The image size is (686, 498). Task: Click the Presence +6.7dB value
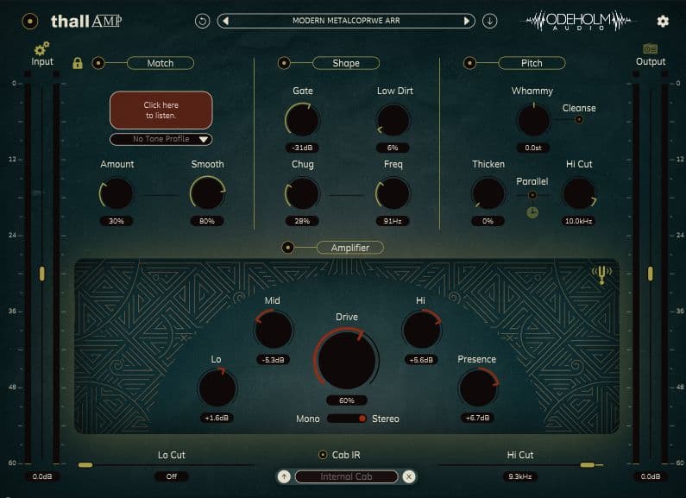click(477, 418)
